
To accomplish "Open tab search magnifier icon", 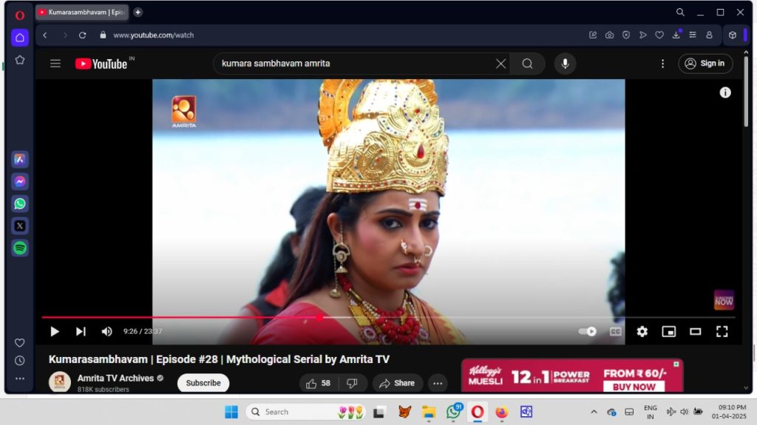I will pyautogui.click(x=680, y=12).
